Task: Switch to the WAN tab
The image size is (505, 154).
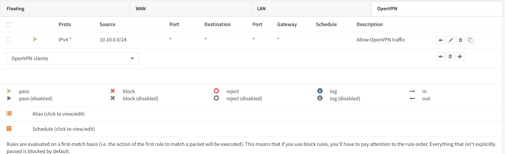Action: [141, 8]
